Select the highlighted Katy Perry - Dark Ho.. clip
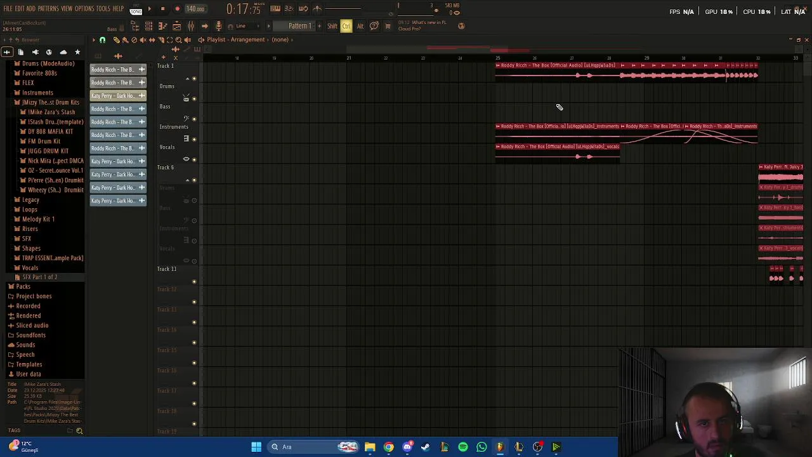Image resolution: width=812 pixels, height=457 pixels. coord(119,96)
